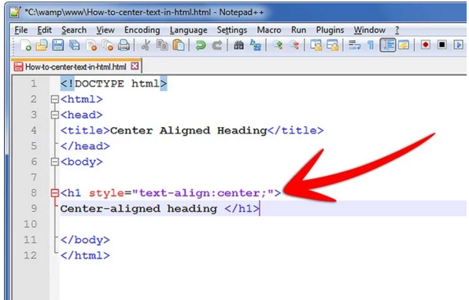Image resolution: width=469 pixels, height=300 pixels.
Task: Open the Encoding menu
Action: click(142, 30)
